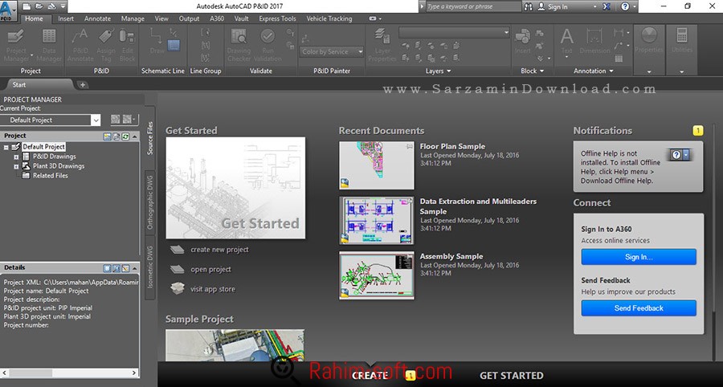Click the blue Sign In button

click(x=639, y=257)
